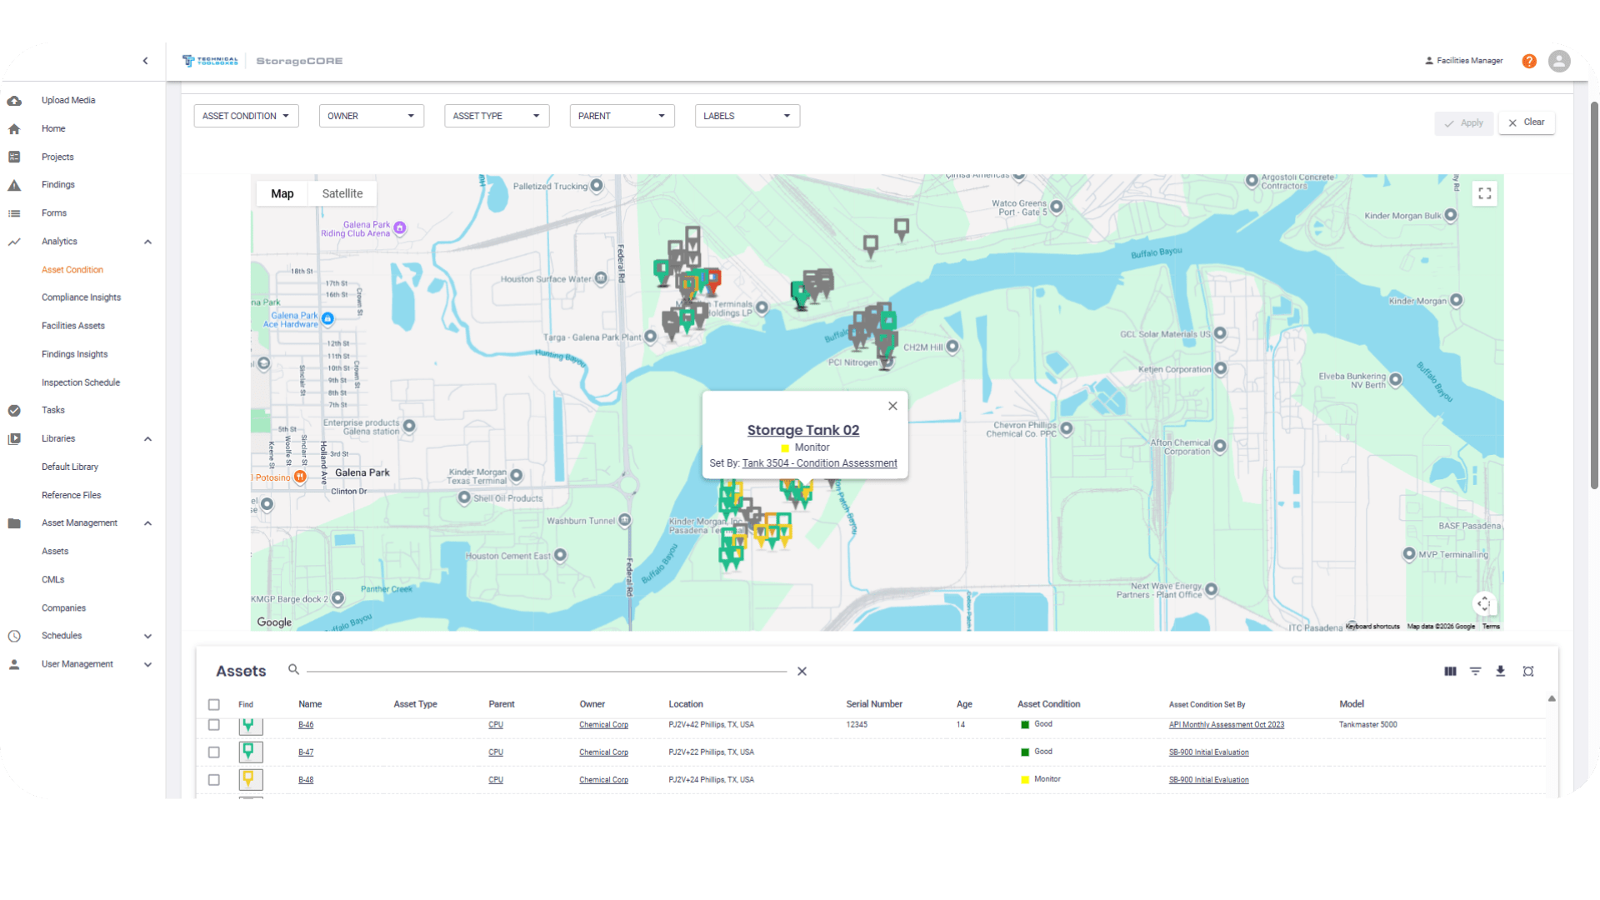Open the Asset Type filter dropdown
Image resolution: width=1600 pixels, height=900 pixels.
[497, 116]
